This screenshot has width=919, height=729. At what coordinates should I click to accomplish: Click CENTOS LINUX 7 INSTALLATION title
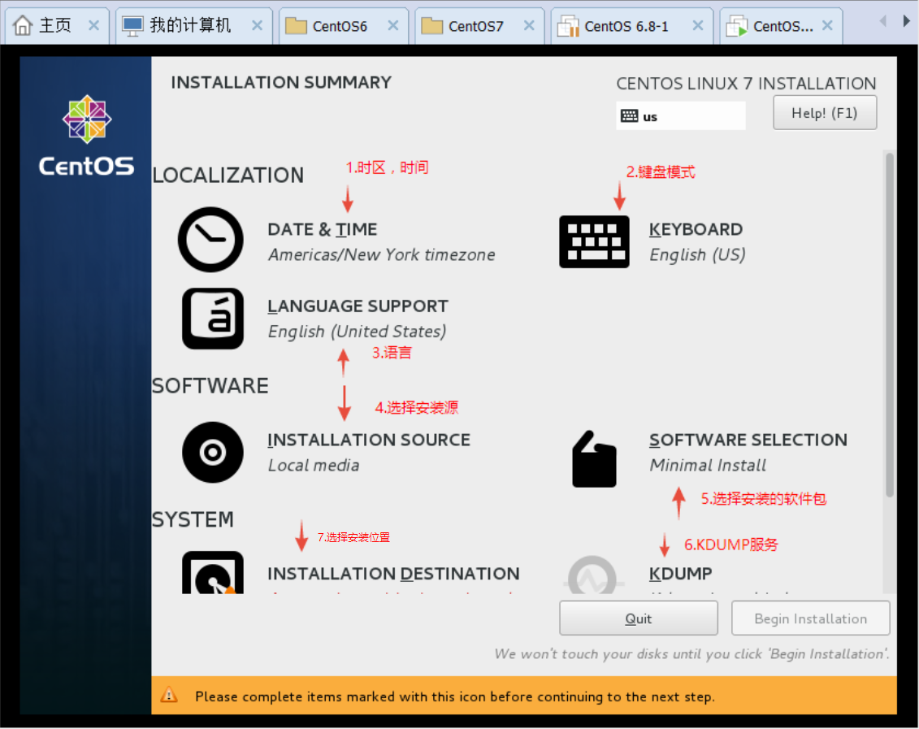tap(746, 83)
